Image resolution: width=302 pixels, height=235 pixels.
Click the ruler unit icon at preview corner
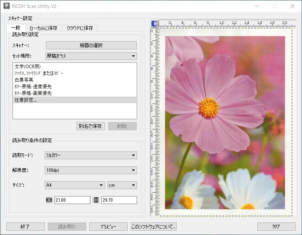(x=154, y=24)
